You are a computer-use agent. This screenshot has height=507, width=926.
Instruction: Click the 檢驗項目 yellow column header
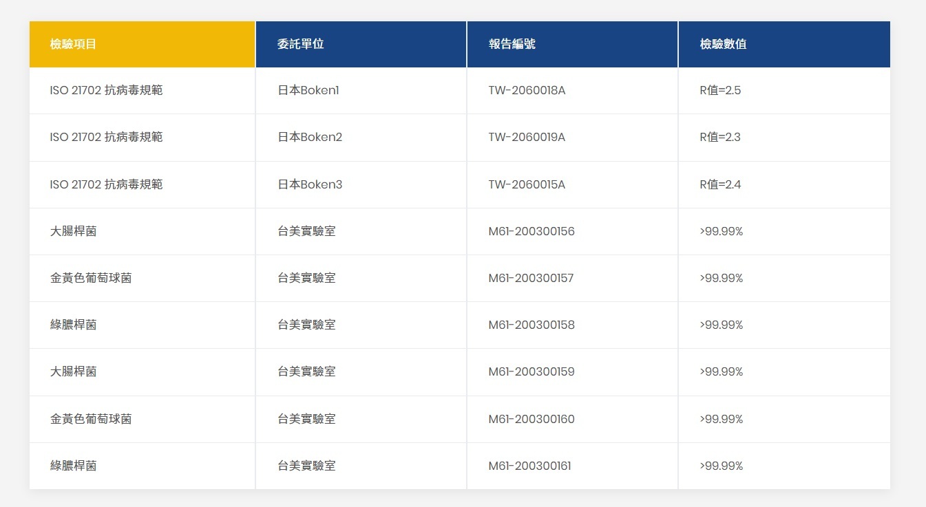click(x=73, y=44)
